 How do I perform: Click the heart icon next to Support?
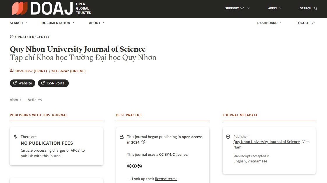click(x=242, y=8)
